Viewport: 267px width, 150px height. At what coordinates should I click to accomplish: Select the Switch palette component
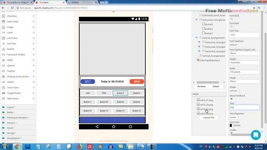click(10, 82)
